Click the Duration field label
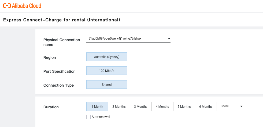263x127 pixels. point(51,107)
